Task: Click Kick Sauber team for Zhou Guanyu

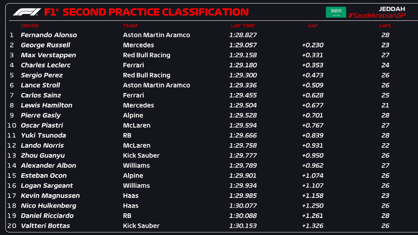Action: point(141,155)
